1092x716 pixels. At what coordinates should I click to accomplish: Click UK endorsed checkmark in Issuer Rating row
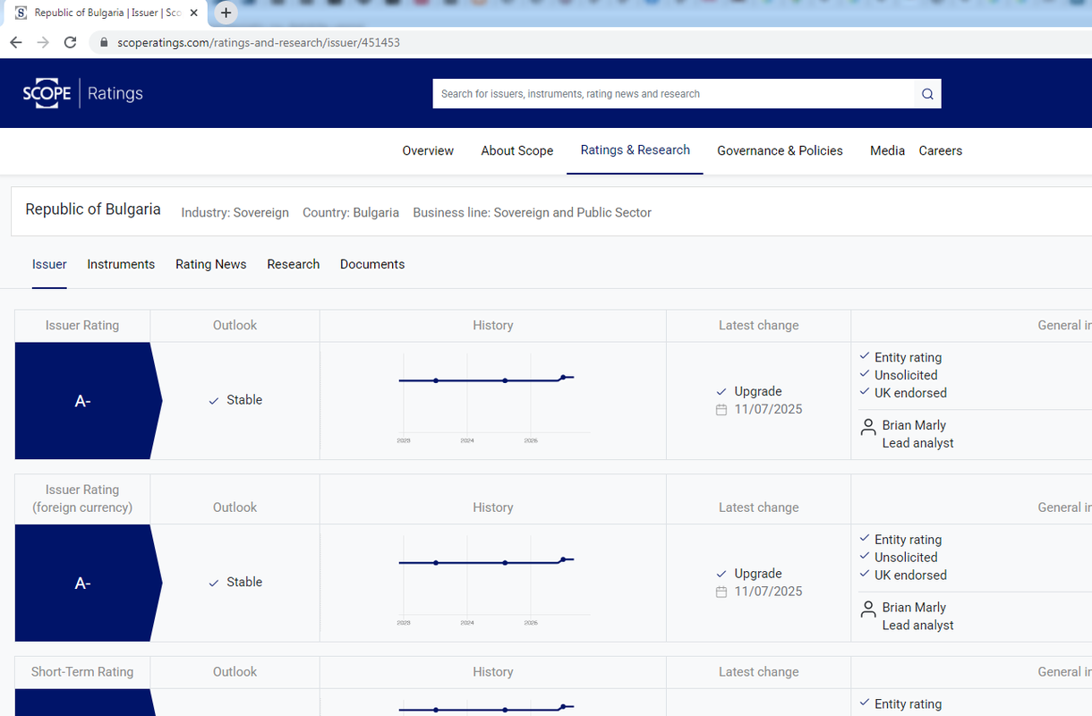865,392
